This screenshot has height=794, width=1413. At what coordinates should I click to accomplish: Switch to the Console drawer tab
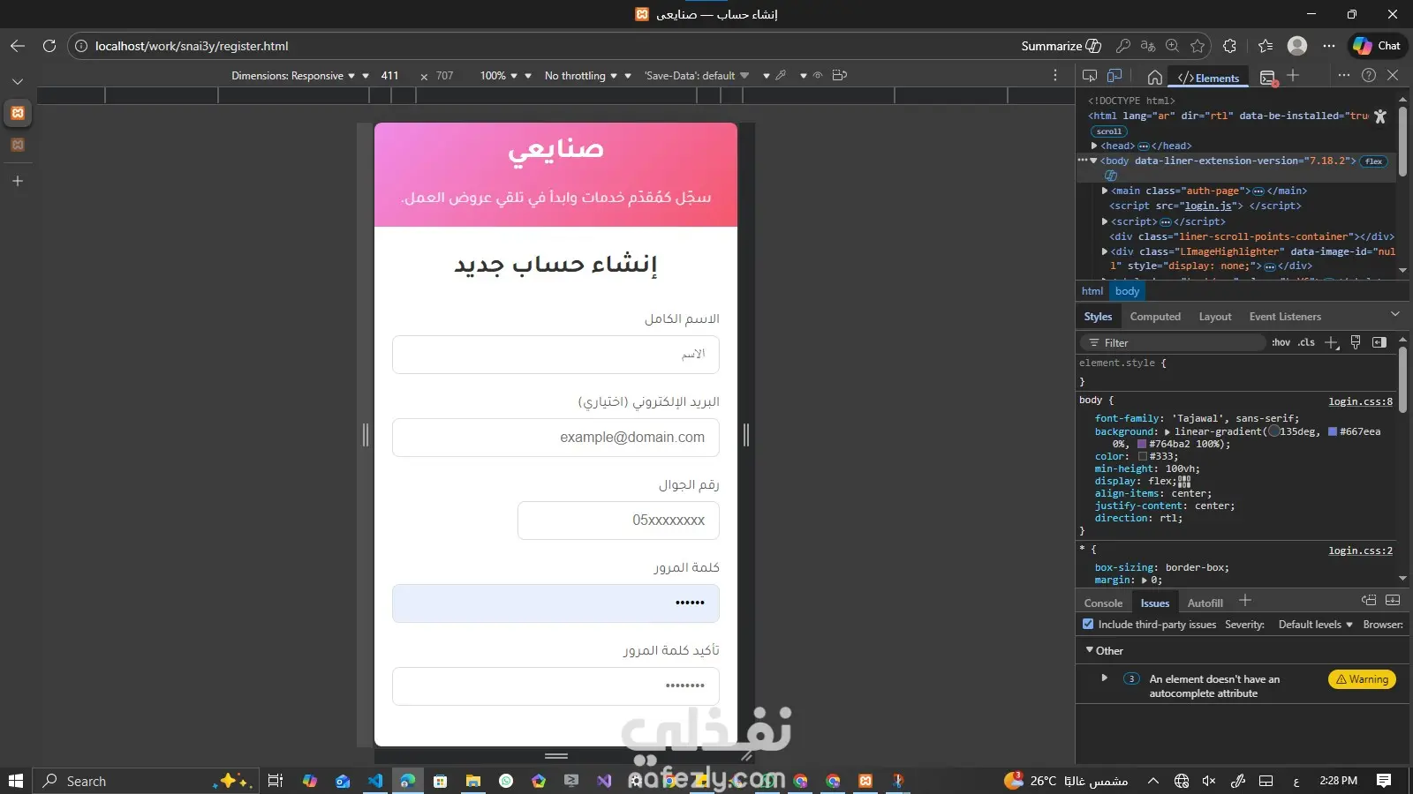1103,603
